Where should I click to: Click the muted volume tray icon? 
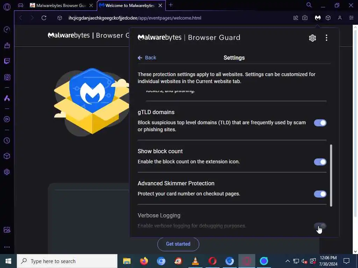point(304,261)
